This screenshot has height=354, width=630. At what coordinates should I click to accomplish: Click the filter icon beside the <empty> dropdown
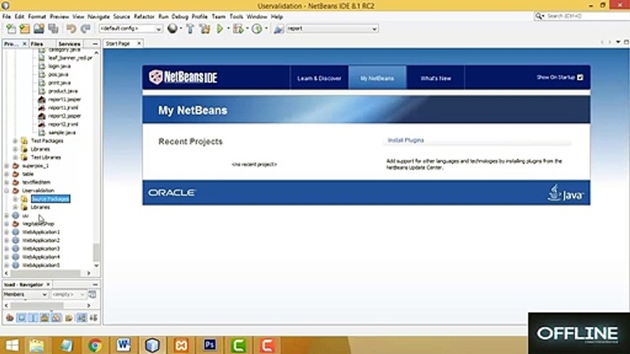point(92,295)
